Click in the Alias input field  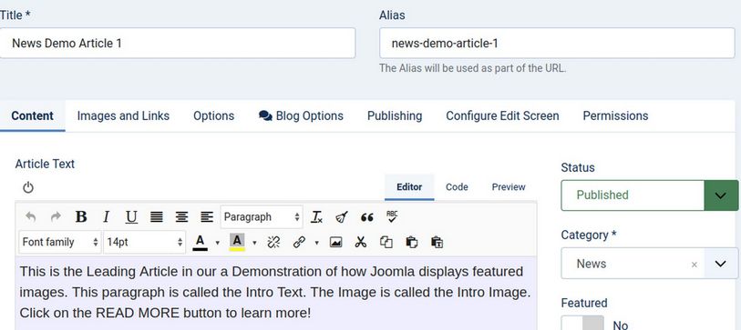pos(557,44)
